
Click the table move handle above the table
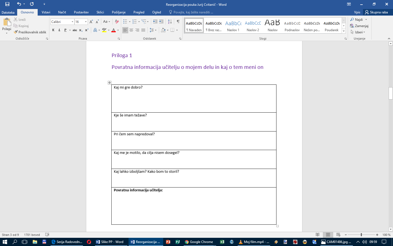coord(109,83)
